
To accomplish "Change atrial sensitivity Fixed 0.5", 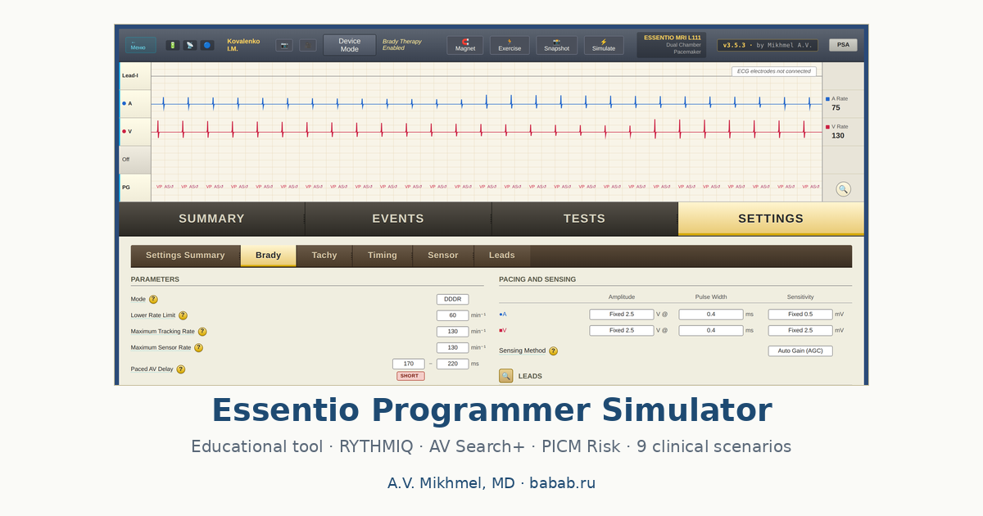I will point(800,315).
